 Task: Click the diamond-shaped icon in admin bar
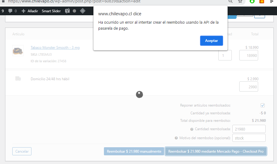[x=82, y=11]
